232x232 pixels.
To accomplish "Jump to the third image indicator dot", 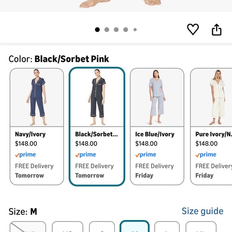I will (116, 30).
